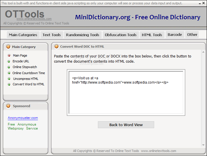Click the Back to Word View button
The width and height of the screenshot is (207, 156).
(126, 125)
